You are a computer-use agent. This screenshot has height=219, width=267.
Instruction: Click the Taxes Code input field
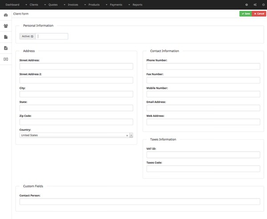pos(203,169)
